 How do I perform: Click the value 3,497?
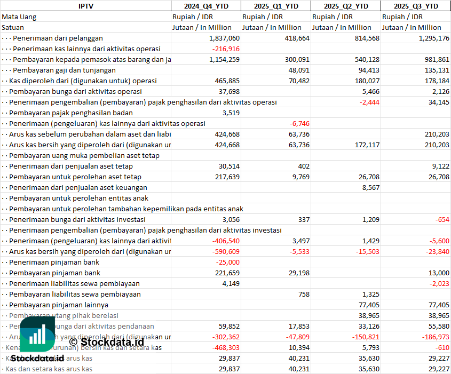pyautogui.click(x=301, y=241)
